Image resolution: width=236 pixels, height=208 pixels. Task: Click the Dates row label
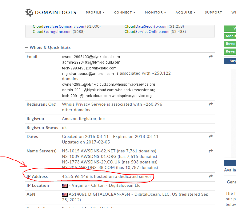[32, 136]
